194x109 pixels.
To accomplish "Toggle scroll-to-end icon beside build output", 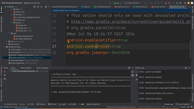I will click(x=132, y=75).
